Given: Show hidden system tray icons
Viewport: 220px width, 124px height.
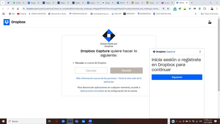Looking at the screenshot, I should (x=177, y=121).
